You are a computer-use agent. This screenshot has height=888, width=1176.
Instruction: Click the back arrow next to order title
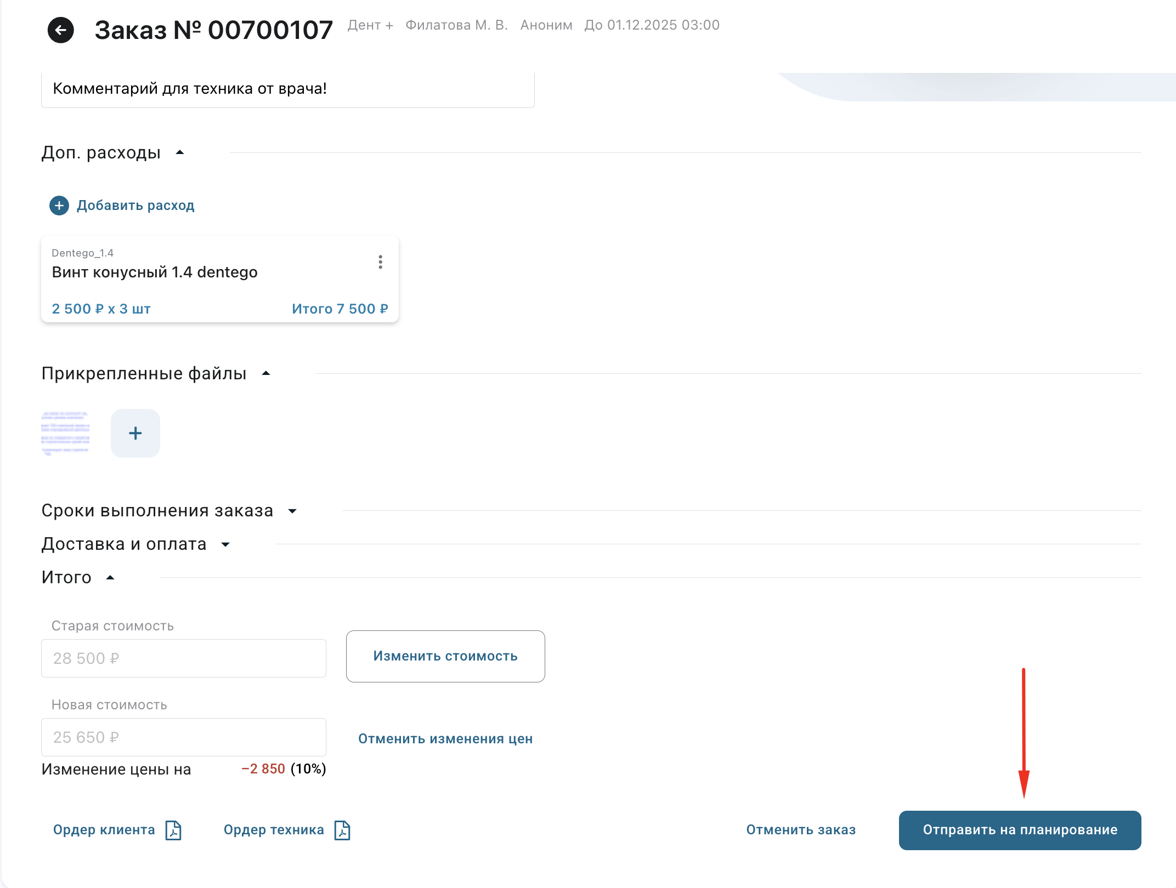point(60,30)
